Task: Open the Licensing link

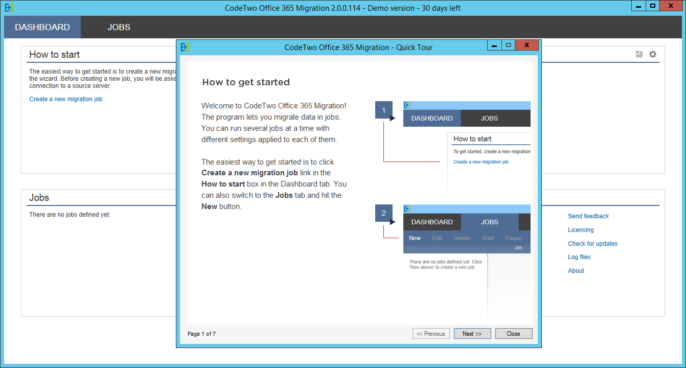Action: pyautogui.click(x=581, y=230)
